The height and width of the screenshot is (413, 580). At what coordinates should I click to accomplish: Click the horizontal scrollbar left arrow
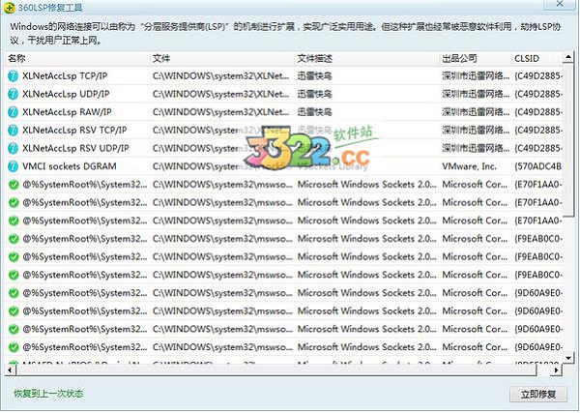[x=10, y=369]
